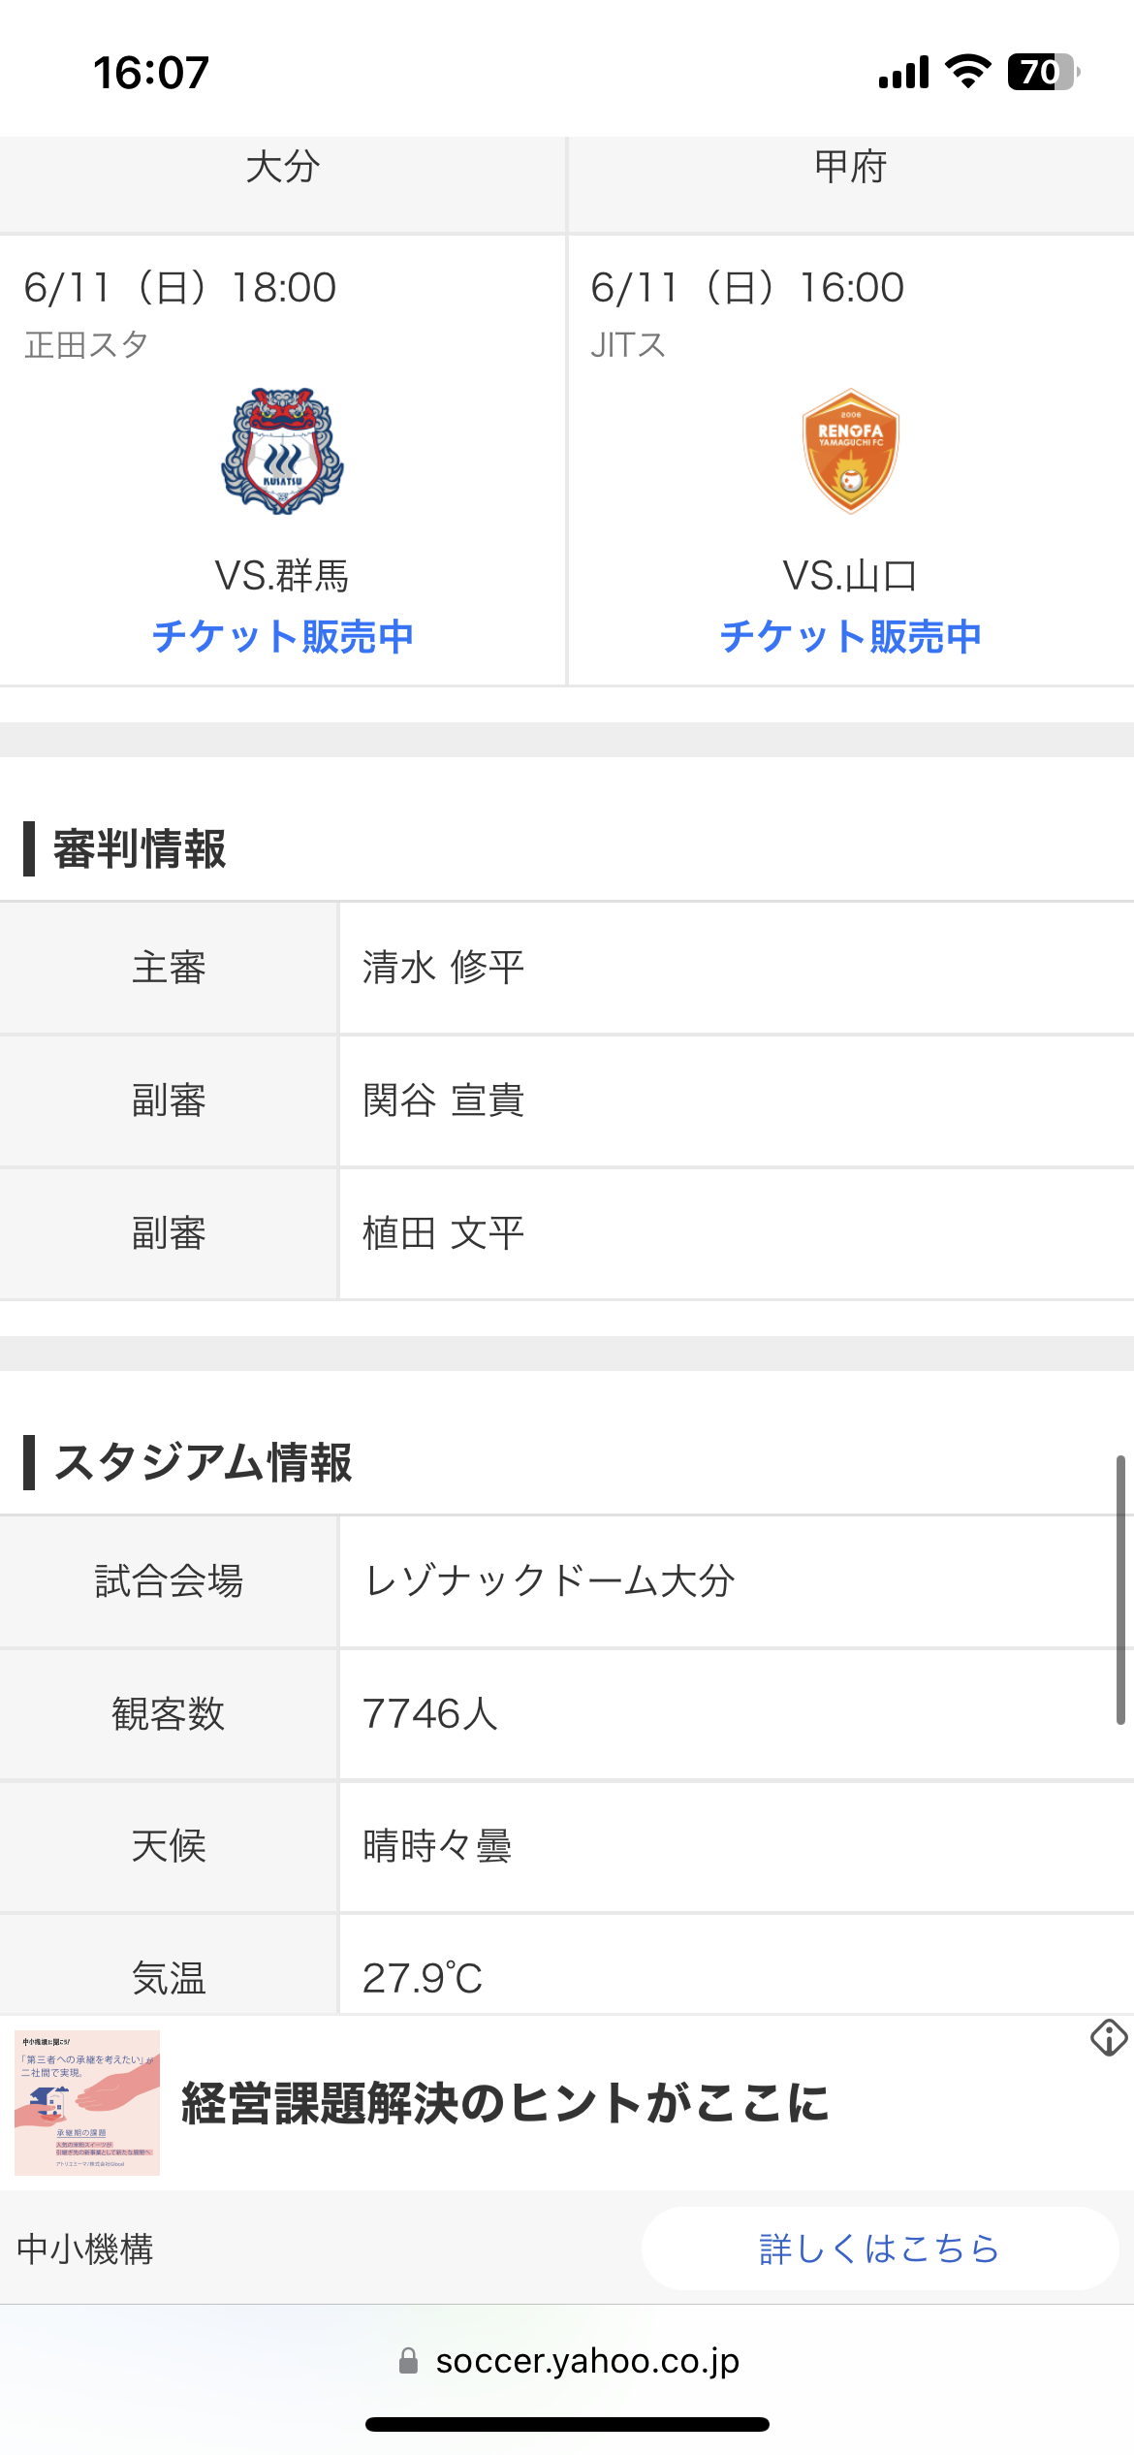Tap the battery indicator in status bar
The width and height of the screenshot is (1134, 2455).
click(x=1044, y=72)
